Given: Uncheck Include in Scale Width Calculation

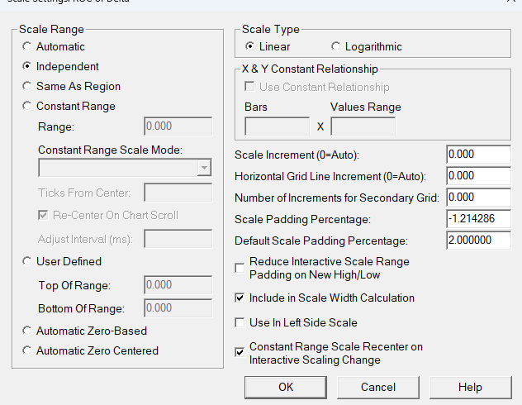Looking at the screenshot, I should point(240,298).
